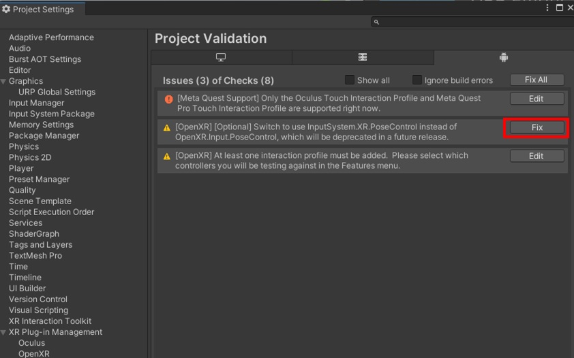574x358 pixels.
Task: Click Fix for the PoseControl issue
Action: coord(537,127)
